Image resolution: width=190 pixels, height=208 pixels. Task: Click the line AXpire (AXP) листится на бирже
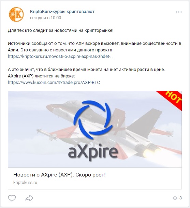point(41,76)
